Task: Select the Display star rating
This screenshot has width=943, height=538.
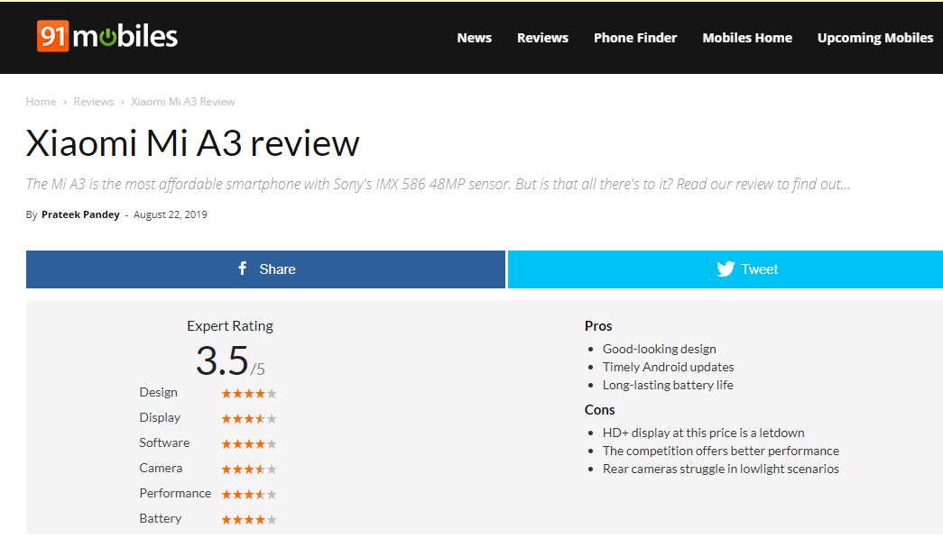Action: click(x=249, y=418)
